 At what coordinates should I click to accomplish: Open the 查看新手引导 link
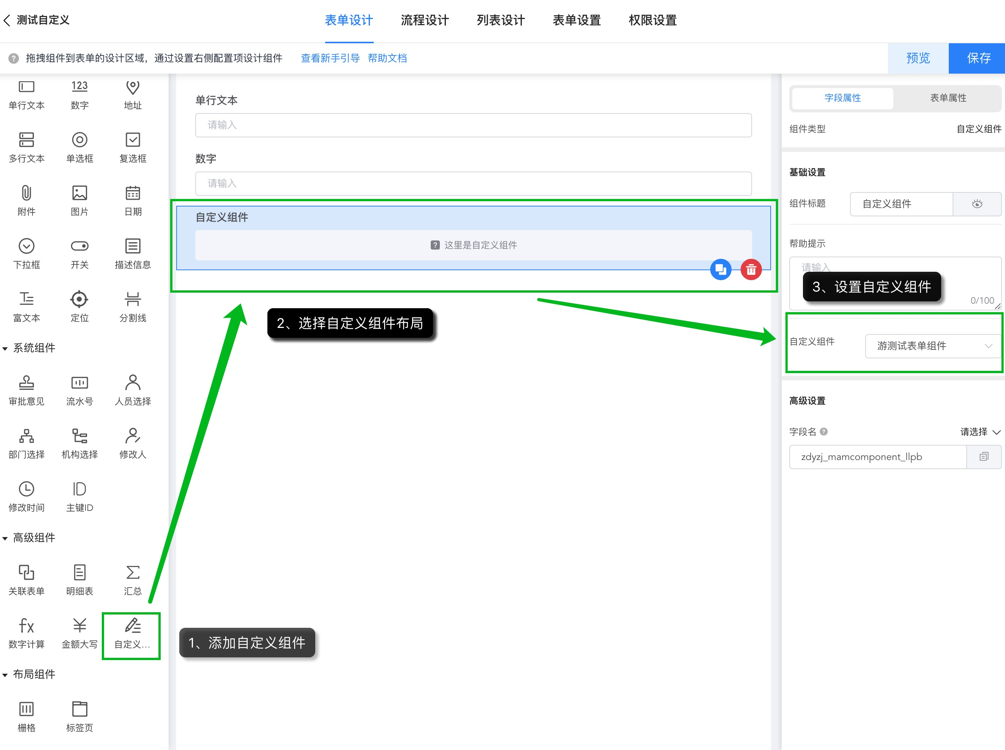click(330, 58)
